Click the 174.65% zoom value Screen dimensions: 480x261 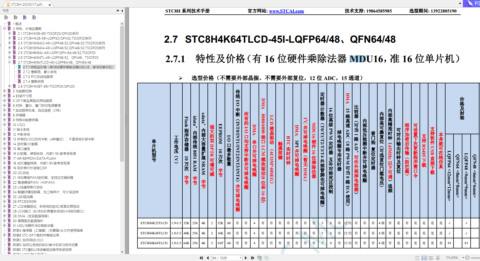click(x=452, y=258)
